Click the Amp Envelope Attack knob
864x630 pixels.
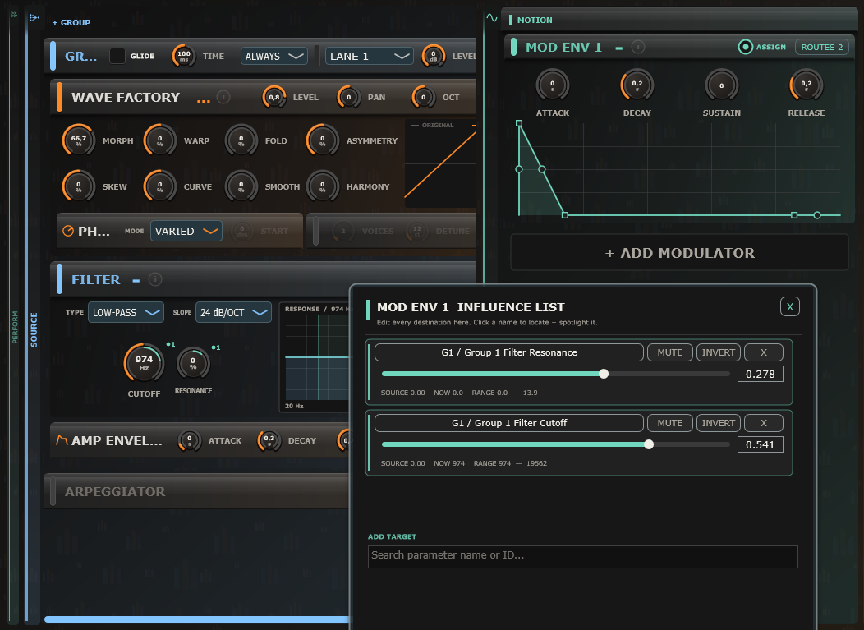189,441
